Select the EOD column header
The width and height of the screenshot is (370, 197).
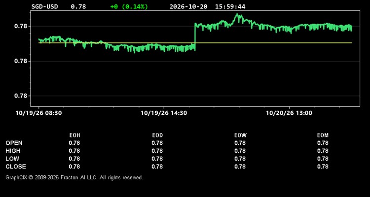click(x=157, y=135)
